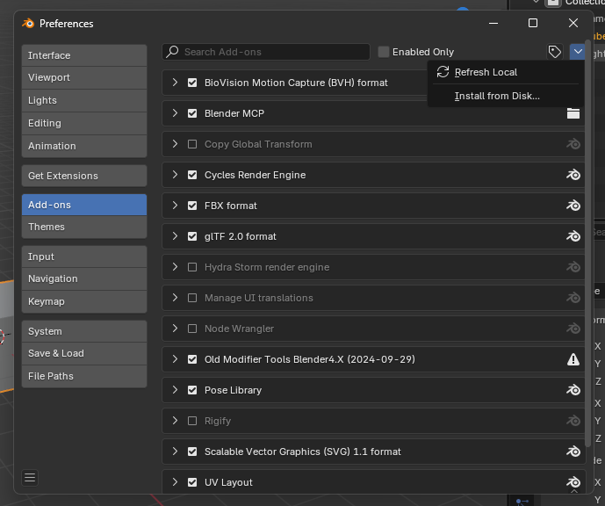The height and width of the screenshot is (506, 605).
Task: Expand the Node Wrangler add-on details
Action: pyautogui.click(x=175, y=329)
